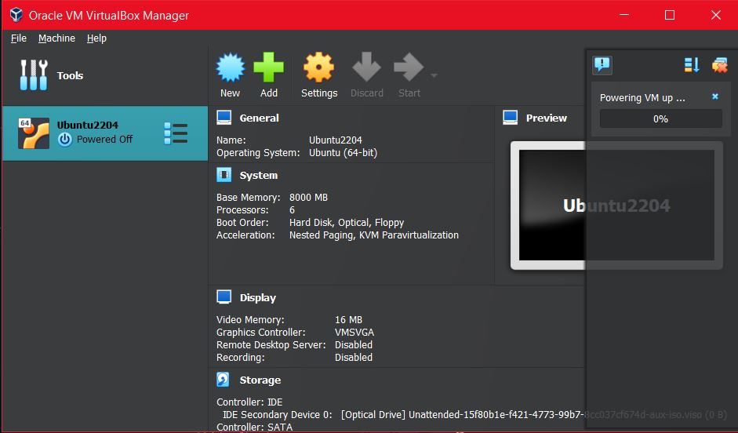738x433 pixels.
Task: Open the Settings gear icon
Action: (x=318, y=67)
